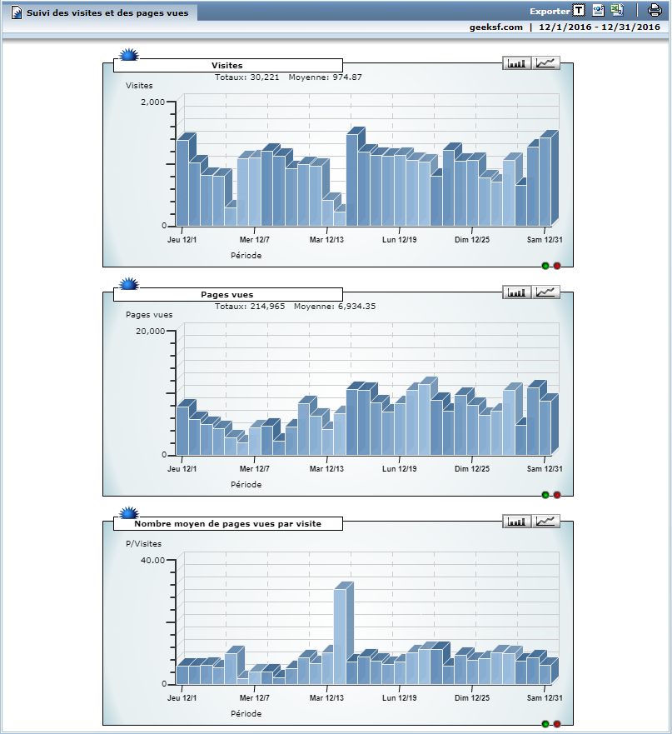Click the Pages vues chart title box
The image size is (672, 734).
[228, 294]
